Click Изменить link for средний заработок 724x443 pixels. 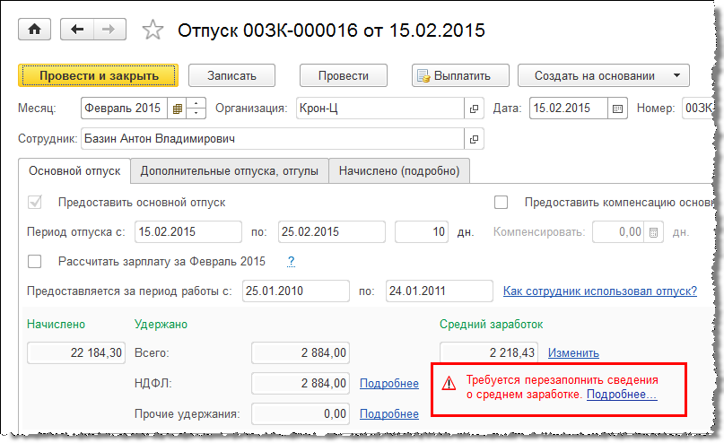[x=573, y=353]
